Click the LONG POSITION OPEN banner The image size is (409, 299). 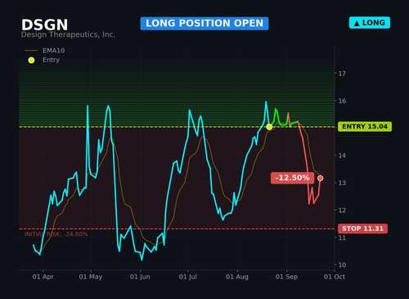coord(204,24)
